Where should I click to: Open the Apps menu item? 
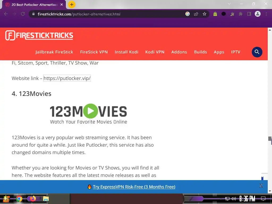tap(219, 52)
